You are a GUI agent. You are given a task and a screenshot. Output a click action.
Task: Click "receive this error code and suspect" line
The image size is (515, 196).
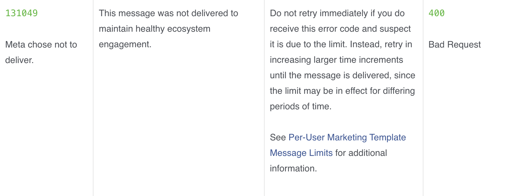click(x=340, y=29)
